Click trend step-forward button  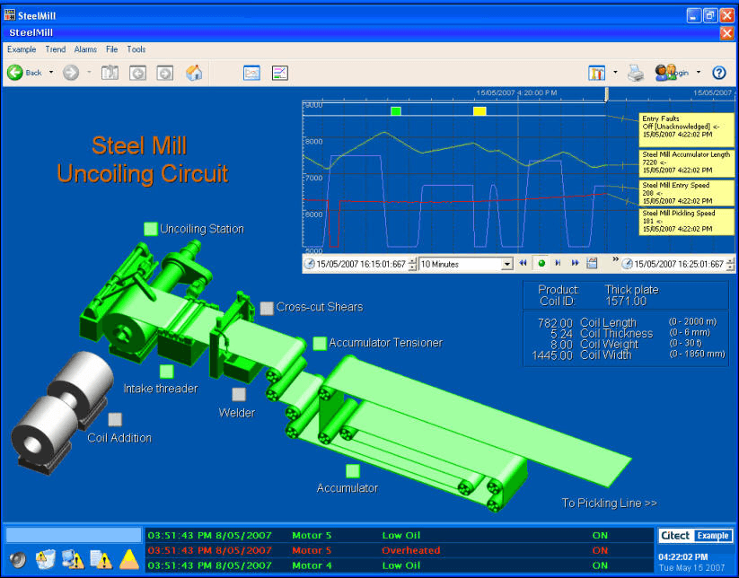pyautogui.click(x=558, y=263)
